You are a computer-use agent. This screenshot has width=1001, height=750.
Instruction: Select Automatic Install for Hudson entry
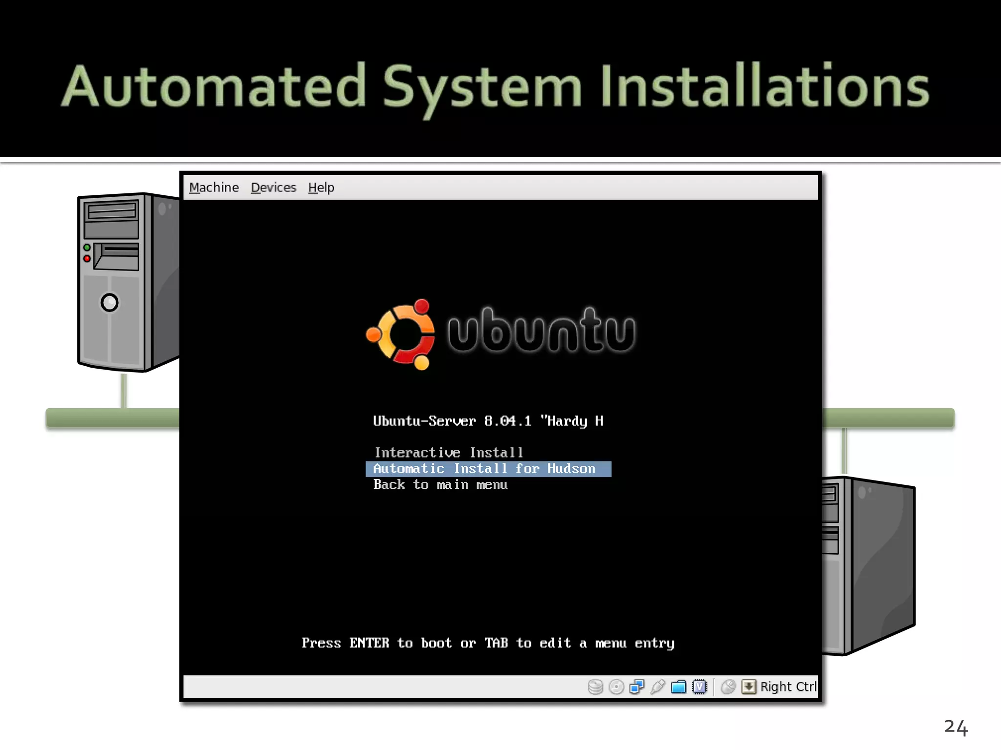pos(488,469)
